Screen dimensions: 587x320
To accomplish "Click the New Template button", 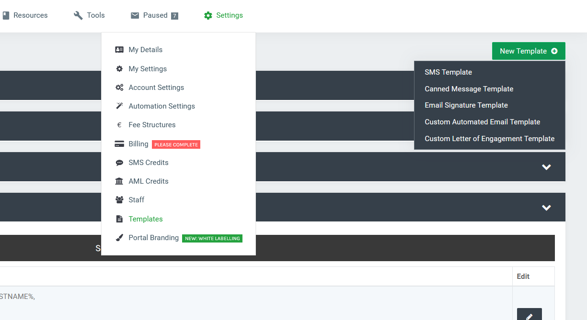I will (529, 51).
